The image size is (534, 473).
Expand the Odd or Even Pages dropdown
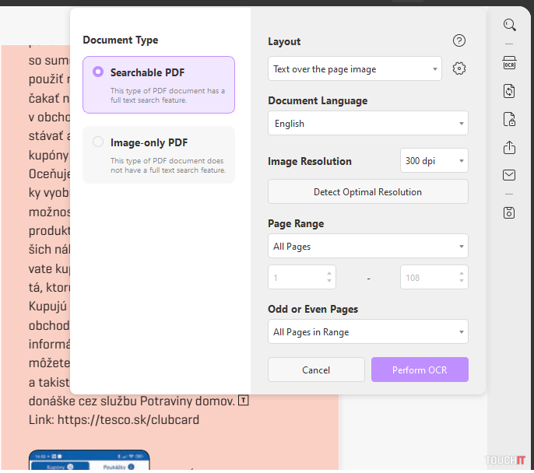(367, 332)
